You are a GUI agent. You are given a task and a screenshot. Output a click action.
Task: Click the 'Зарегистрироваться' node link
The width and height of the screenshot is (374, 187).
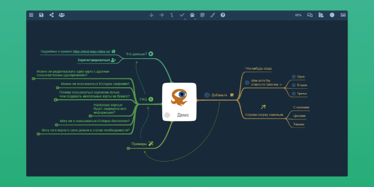pyautogui.click(x=94, y=60)
